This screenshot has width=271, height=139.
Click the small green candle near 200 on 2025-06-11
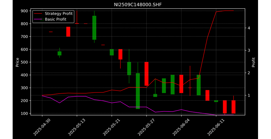click(x=216, y=101)
